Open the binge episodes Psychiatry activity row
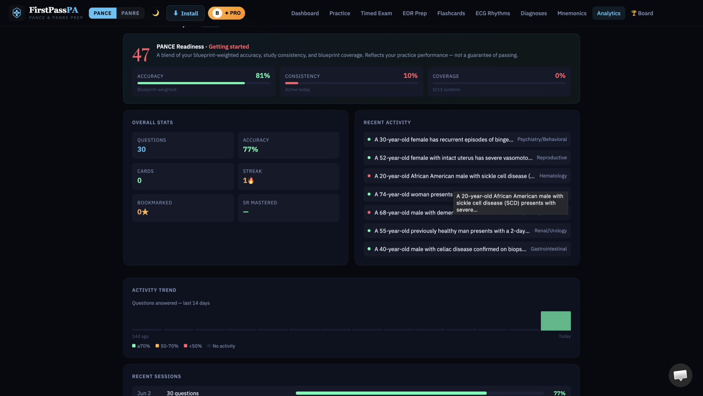703x396 pixels. click(x=467, y=140)
